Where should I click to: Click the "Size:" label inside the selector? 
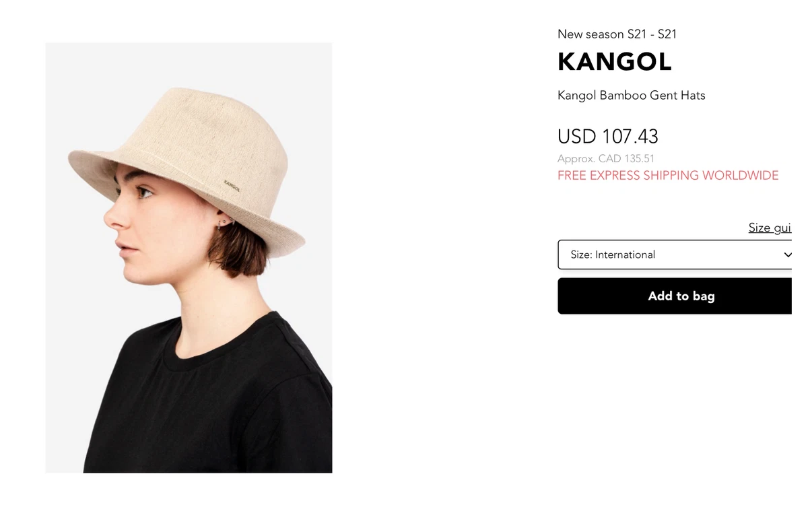pos(582,255)
